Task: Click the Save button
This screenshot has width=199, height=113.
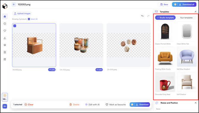Action: (164, 4)
